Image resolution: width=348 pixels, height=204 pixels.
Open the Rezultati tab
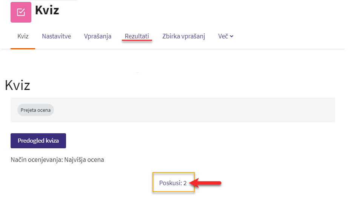[x=137, y=36]
